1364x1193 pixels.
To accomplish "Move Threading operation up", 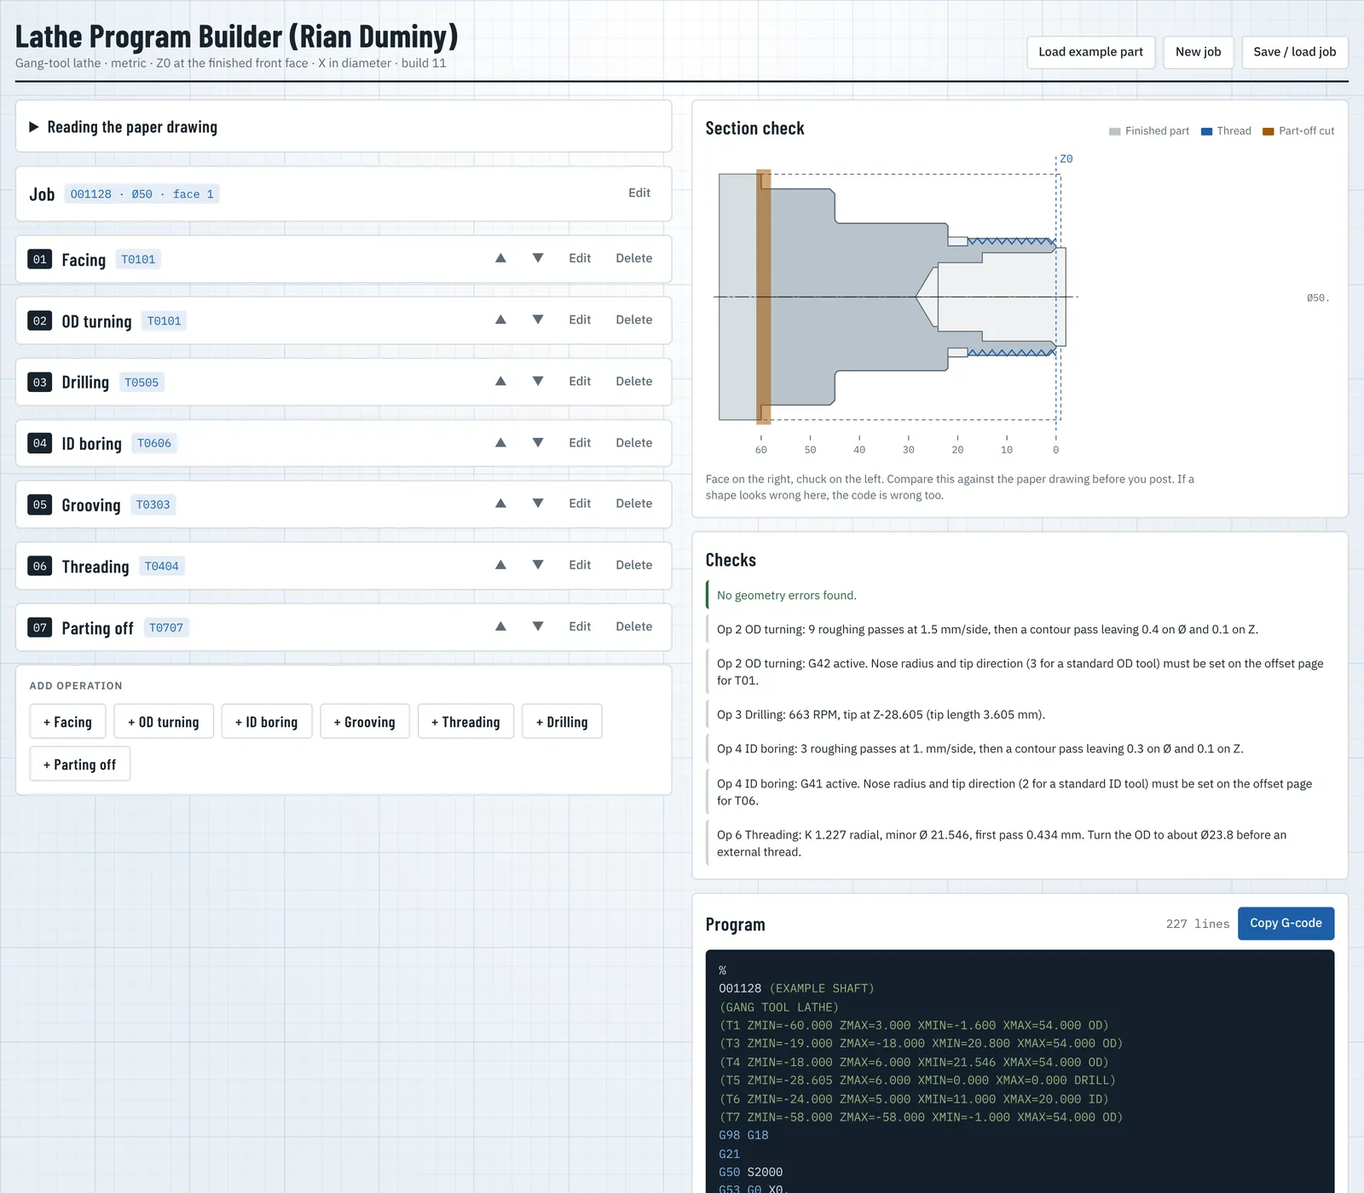I will [x=500, y=565].
